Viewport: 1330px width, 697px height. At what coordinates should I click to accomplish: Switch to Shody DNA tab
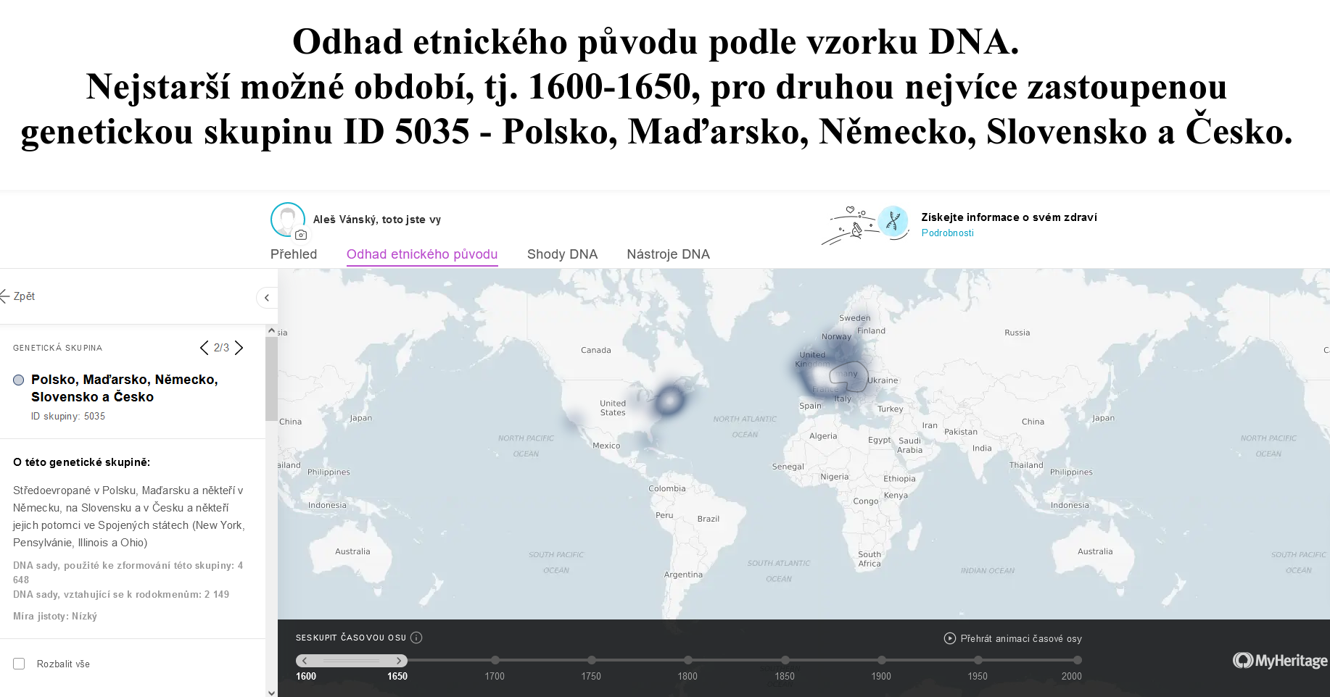[562, 254]
